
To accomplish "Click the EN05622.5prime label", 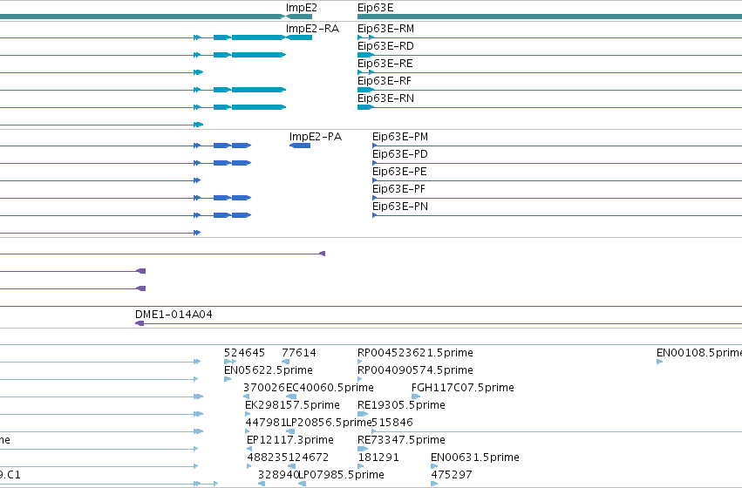I will [269, 370].
